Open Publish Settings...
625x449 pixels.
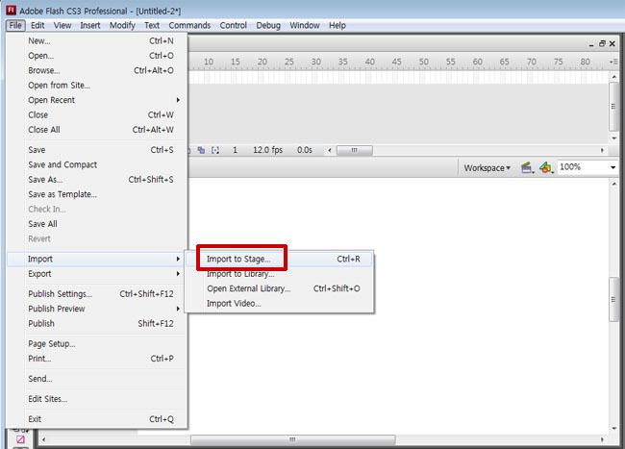(97, 294)
